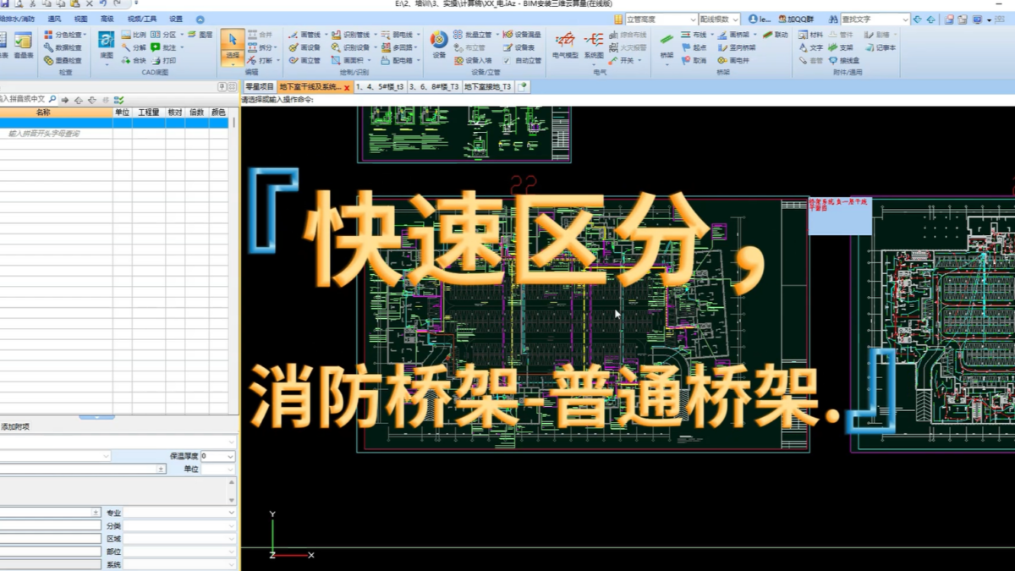The height and width of the screenshot is (571, 1015).
Task: Switch to 1、4、5#楼_t3 drawing tab
Action: pos(380,86)
